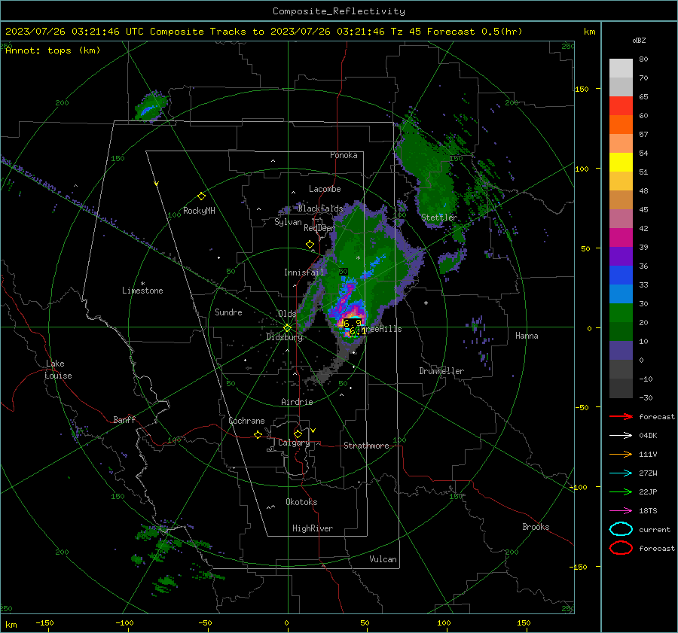678x633 pixels.
Task: Click the lightest gray swatch at 80
Action: click(x=621, y=68)
